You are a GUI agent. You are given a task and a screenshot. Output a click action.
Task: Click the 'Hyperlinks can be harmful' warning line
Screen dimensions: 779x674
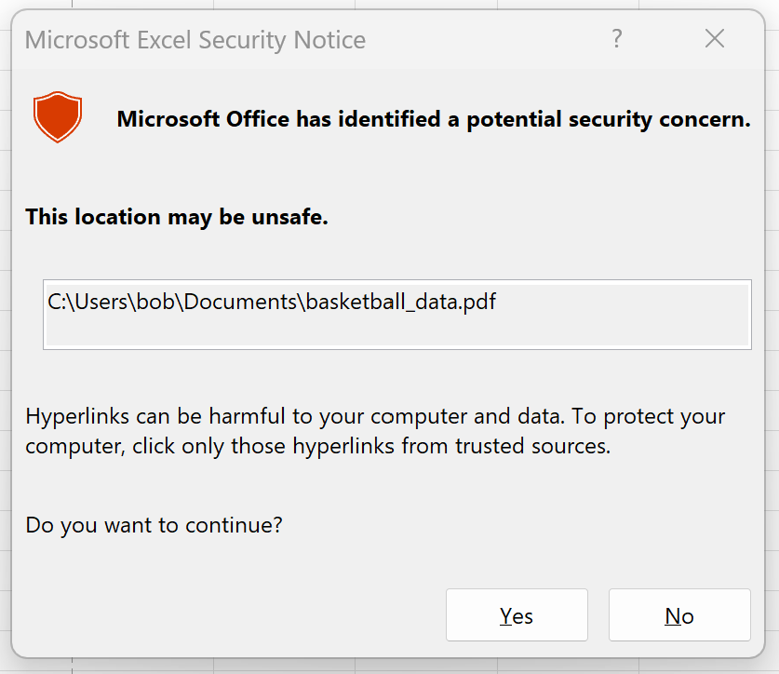[375, 416]
